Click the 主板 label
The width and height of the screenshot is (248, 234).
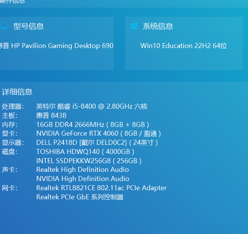pyautogui.click(x=10, y=115)
